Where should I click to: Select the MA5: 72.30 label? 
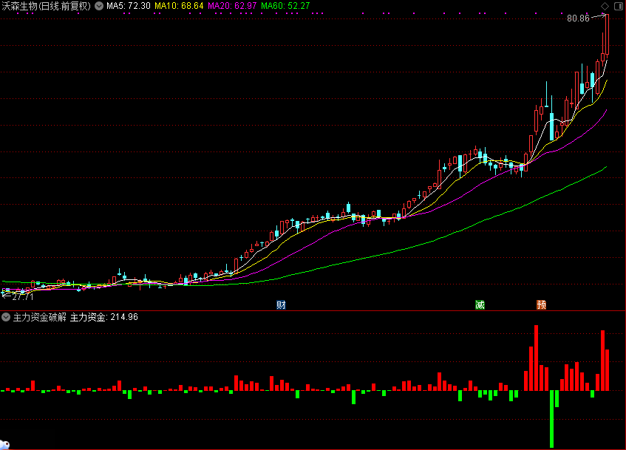129,6
